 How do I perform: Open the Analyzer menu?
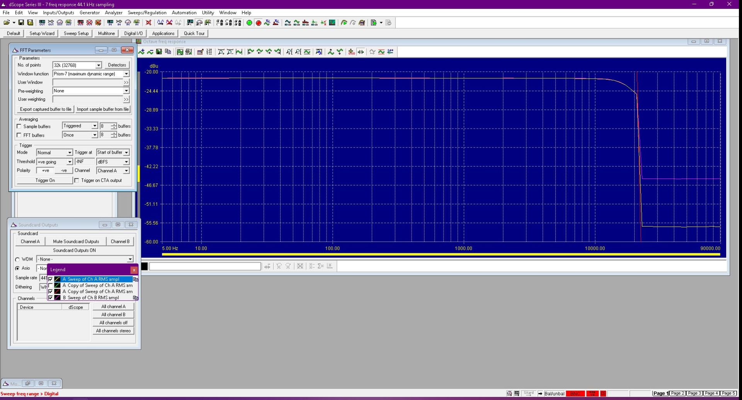pyautogui.click(x=114, y=13)
